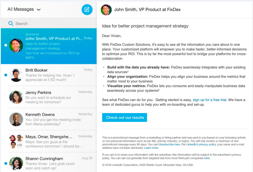Image resolution: width=253 pixels, height=172 pixels.
Task: Click the group avatar with +14 badge
Action: click(x=16, y=141)
